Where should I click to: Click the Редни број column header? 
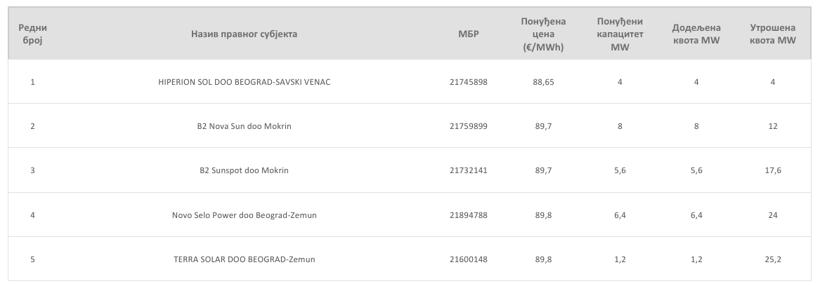click(32, 34)
